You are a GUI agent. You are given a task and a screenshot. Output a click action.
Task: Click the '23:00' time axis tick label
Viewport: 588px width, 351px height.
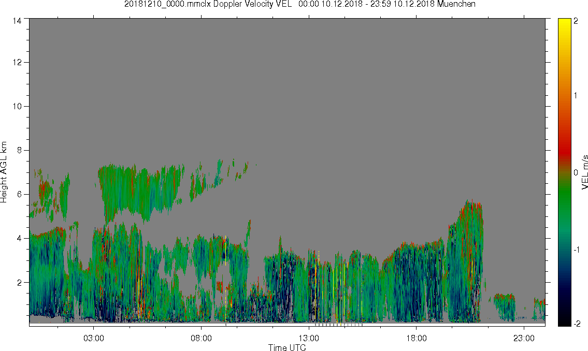click(524, 338)
